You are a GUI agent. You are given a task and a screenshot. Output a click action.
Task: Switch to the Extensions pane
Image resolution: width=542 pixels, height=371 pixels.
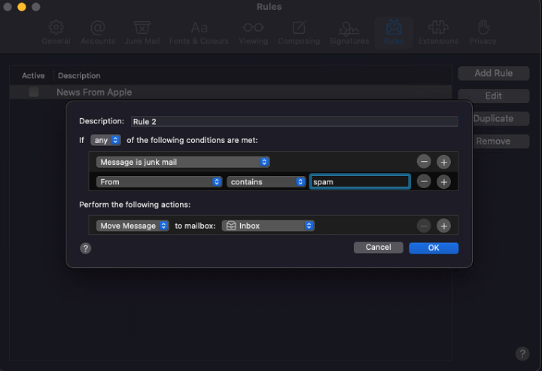pyautogui.click(x=437, y=32)
